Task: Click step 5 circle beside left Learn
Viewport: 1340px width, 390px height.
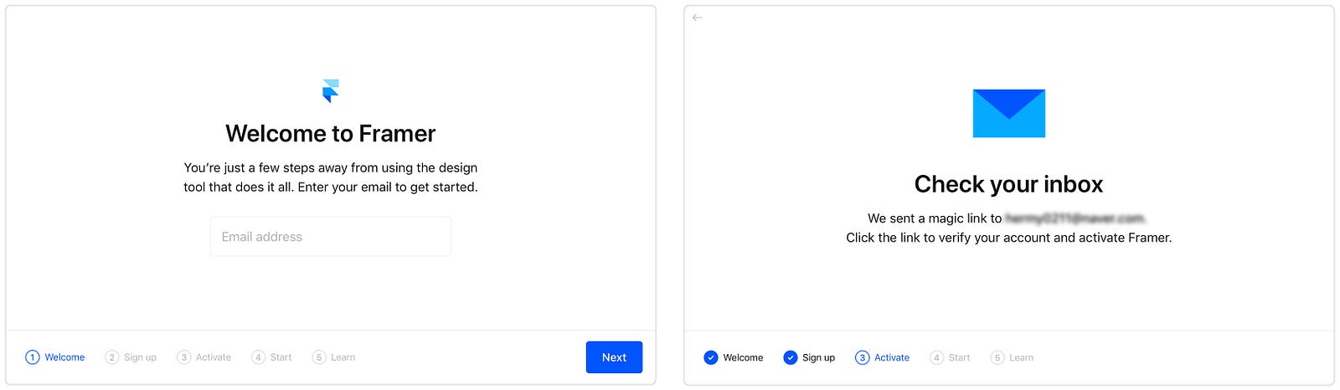Action: pyautogui.click(x=318, y=357)
